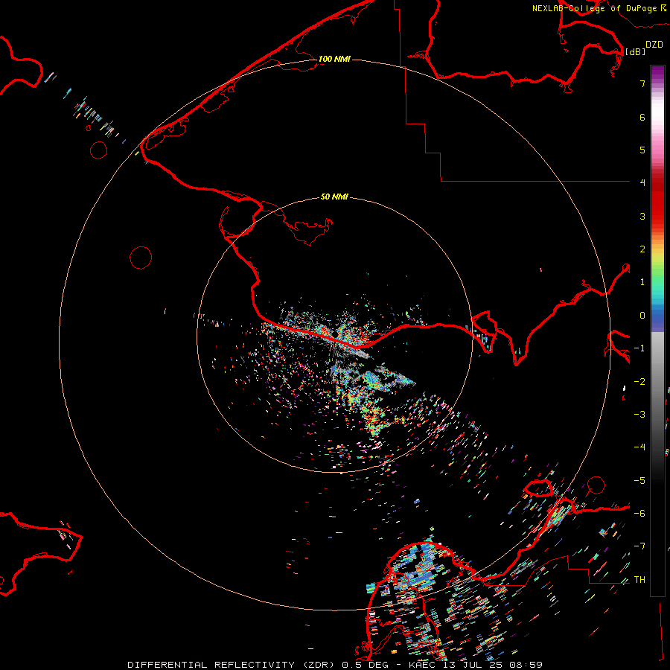This screenshot has height=670, width=670.
Task: Click the 50 NMI range ring label
Action: pyautogui.click(x=334, y=197)
